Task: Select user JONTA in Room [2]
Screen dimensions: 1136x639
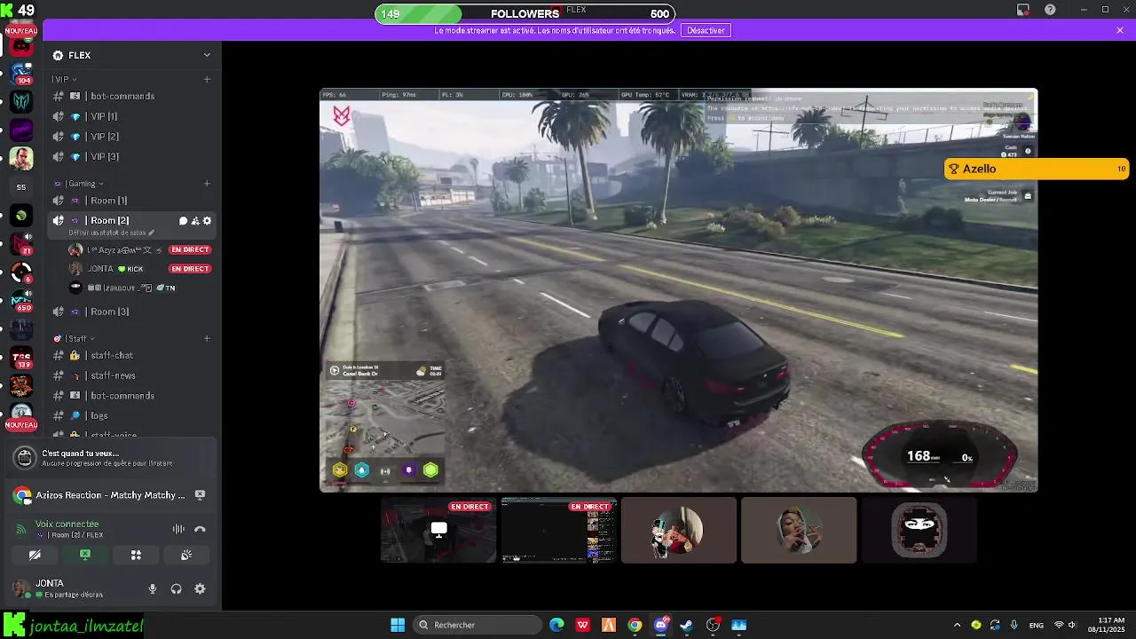Action: (140, 269)
